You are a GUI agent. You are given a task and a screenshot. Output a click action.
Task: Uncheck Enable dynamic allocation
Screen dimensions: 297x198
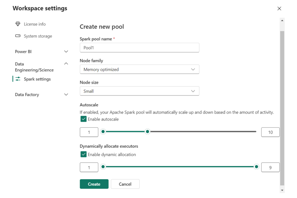83,154
